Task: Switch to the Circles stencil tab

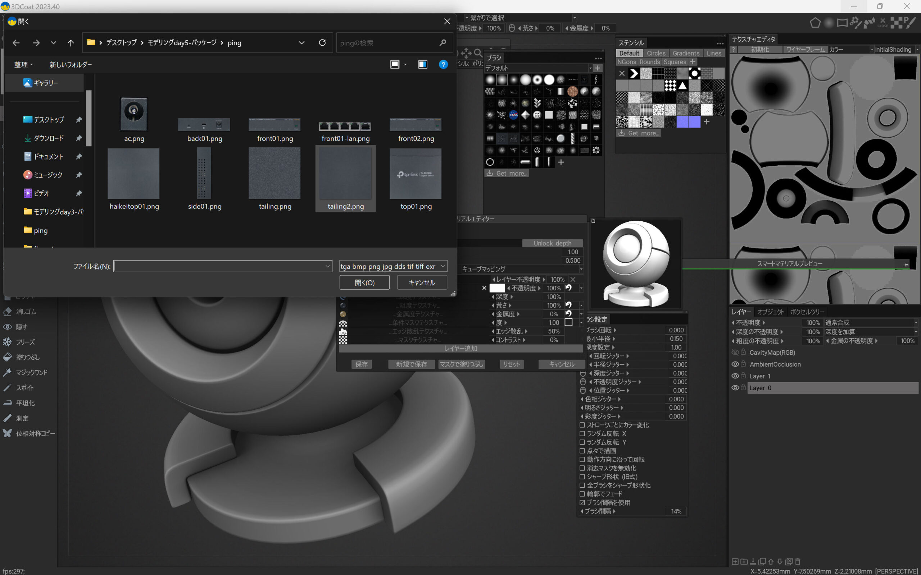Action: click(656, 53)
